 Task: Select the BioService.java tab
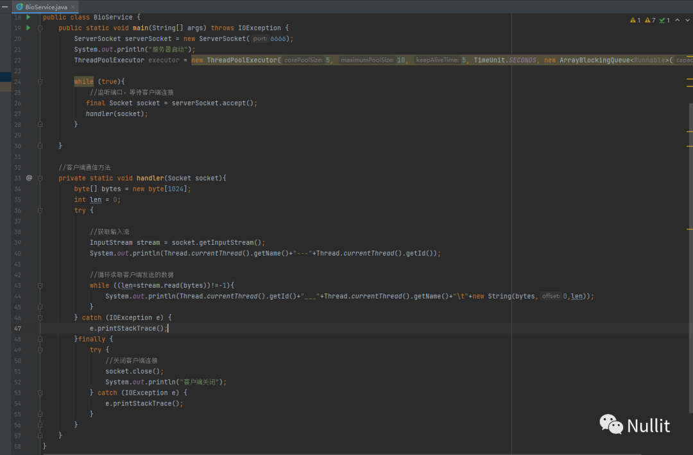tap(45, 6)
